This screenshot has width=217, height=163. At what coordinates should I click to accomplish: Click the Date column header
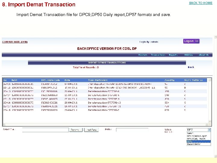[x=67, y=80]
